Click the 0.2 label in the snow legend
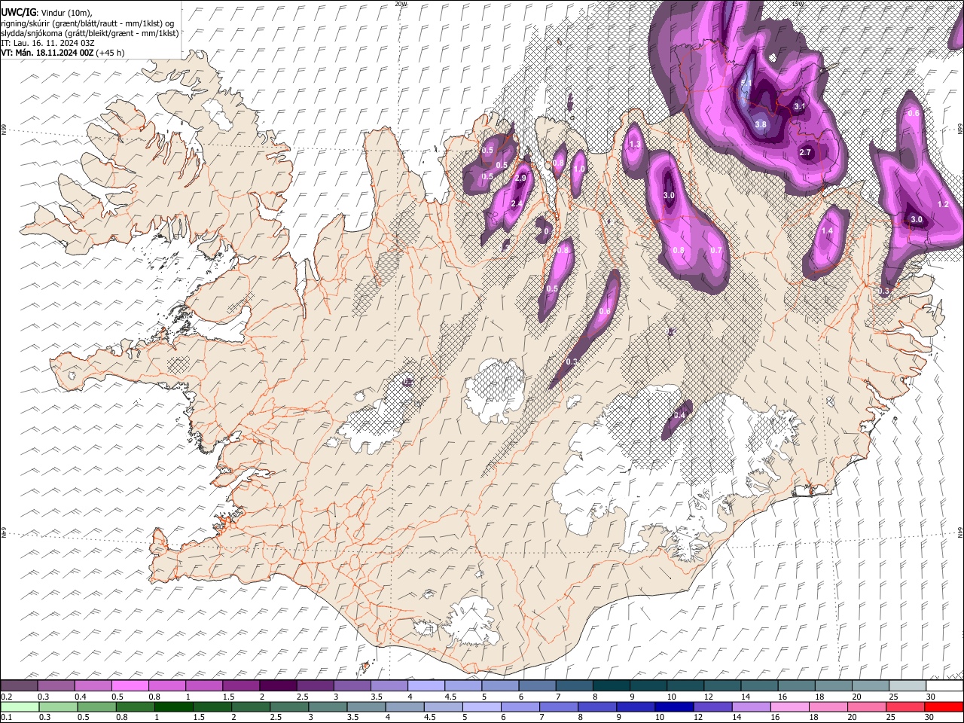 7,697
